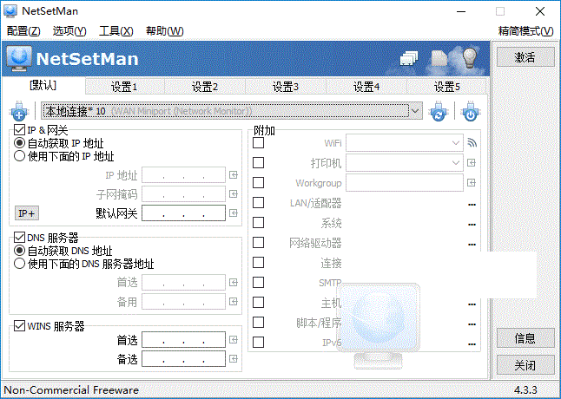Screen dimensions: 561x399
Task: Get current value icon beside IP 地址
Action: click(x=234, y=175)
